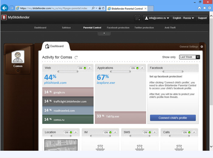This screenshot has height=158, width=213.
Task: Click the comss.ru 14% row
Action: (68, 119)
